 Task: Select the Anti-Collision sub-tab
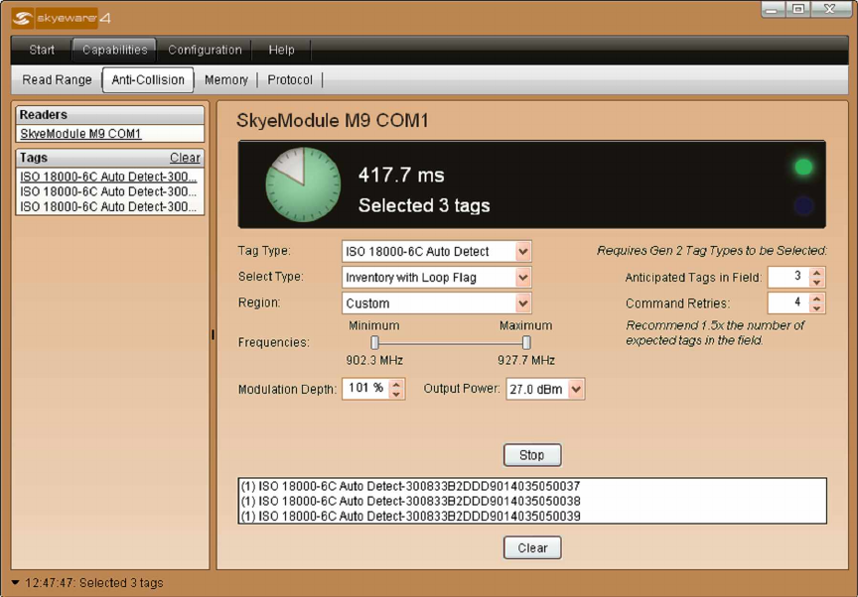148,79
